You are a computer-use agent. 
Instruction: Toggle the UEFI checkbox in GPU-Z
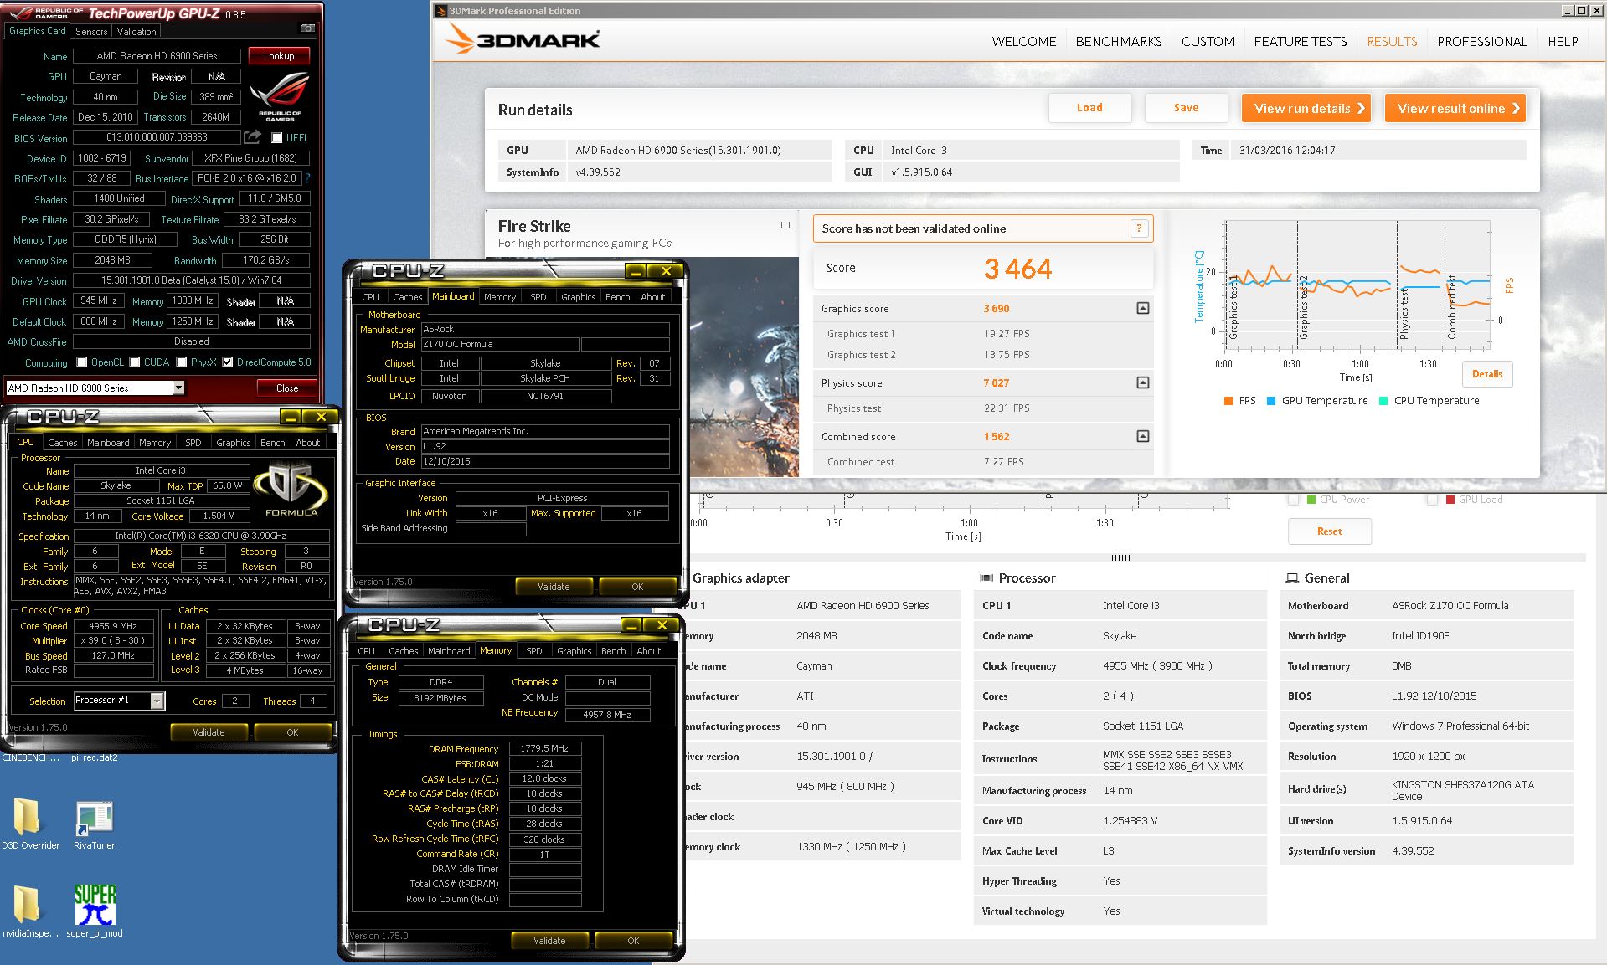[x=276, y=138]
